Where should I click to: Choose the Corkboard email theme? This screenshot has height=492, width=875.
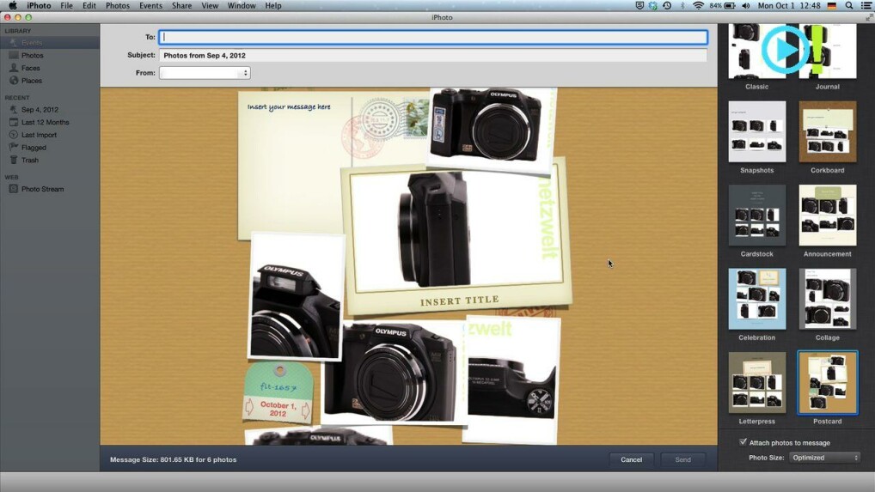(x=827, y=132)
